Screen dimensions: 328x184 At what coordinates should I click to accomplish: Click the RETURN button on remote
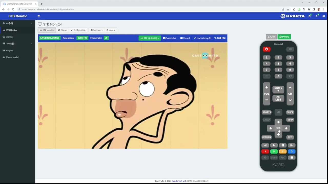[x=266, y=137]
